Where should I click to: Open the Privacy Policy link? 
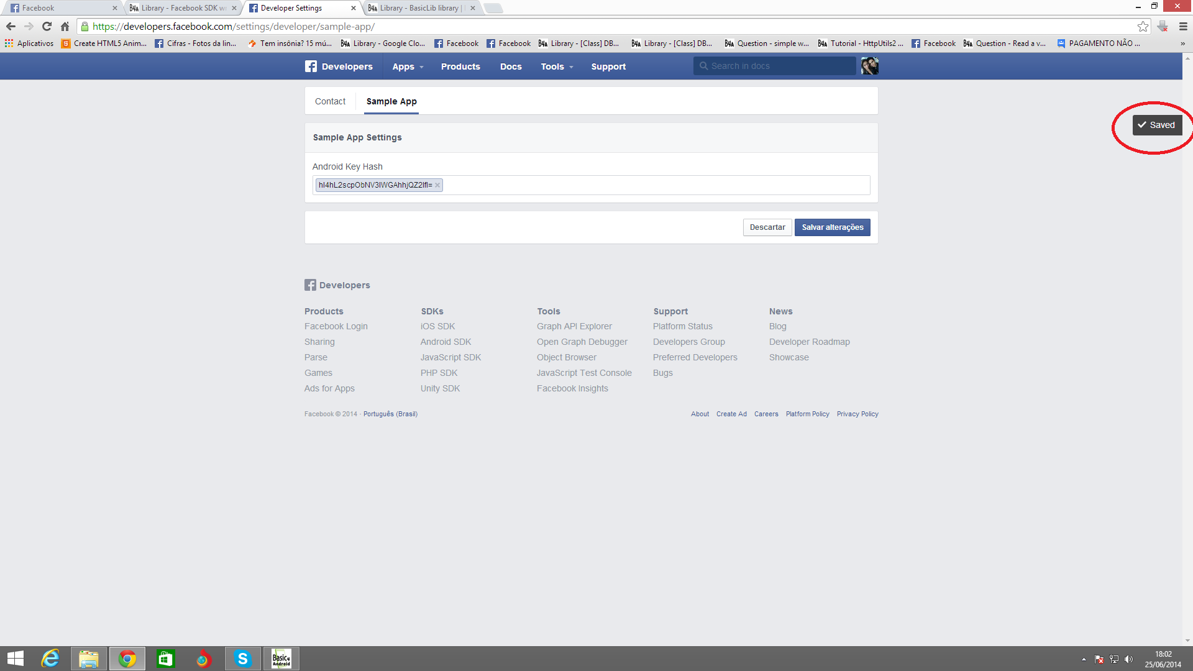857,414
